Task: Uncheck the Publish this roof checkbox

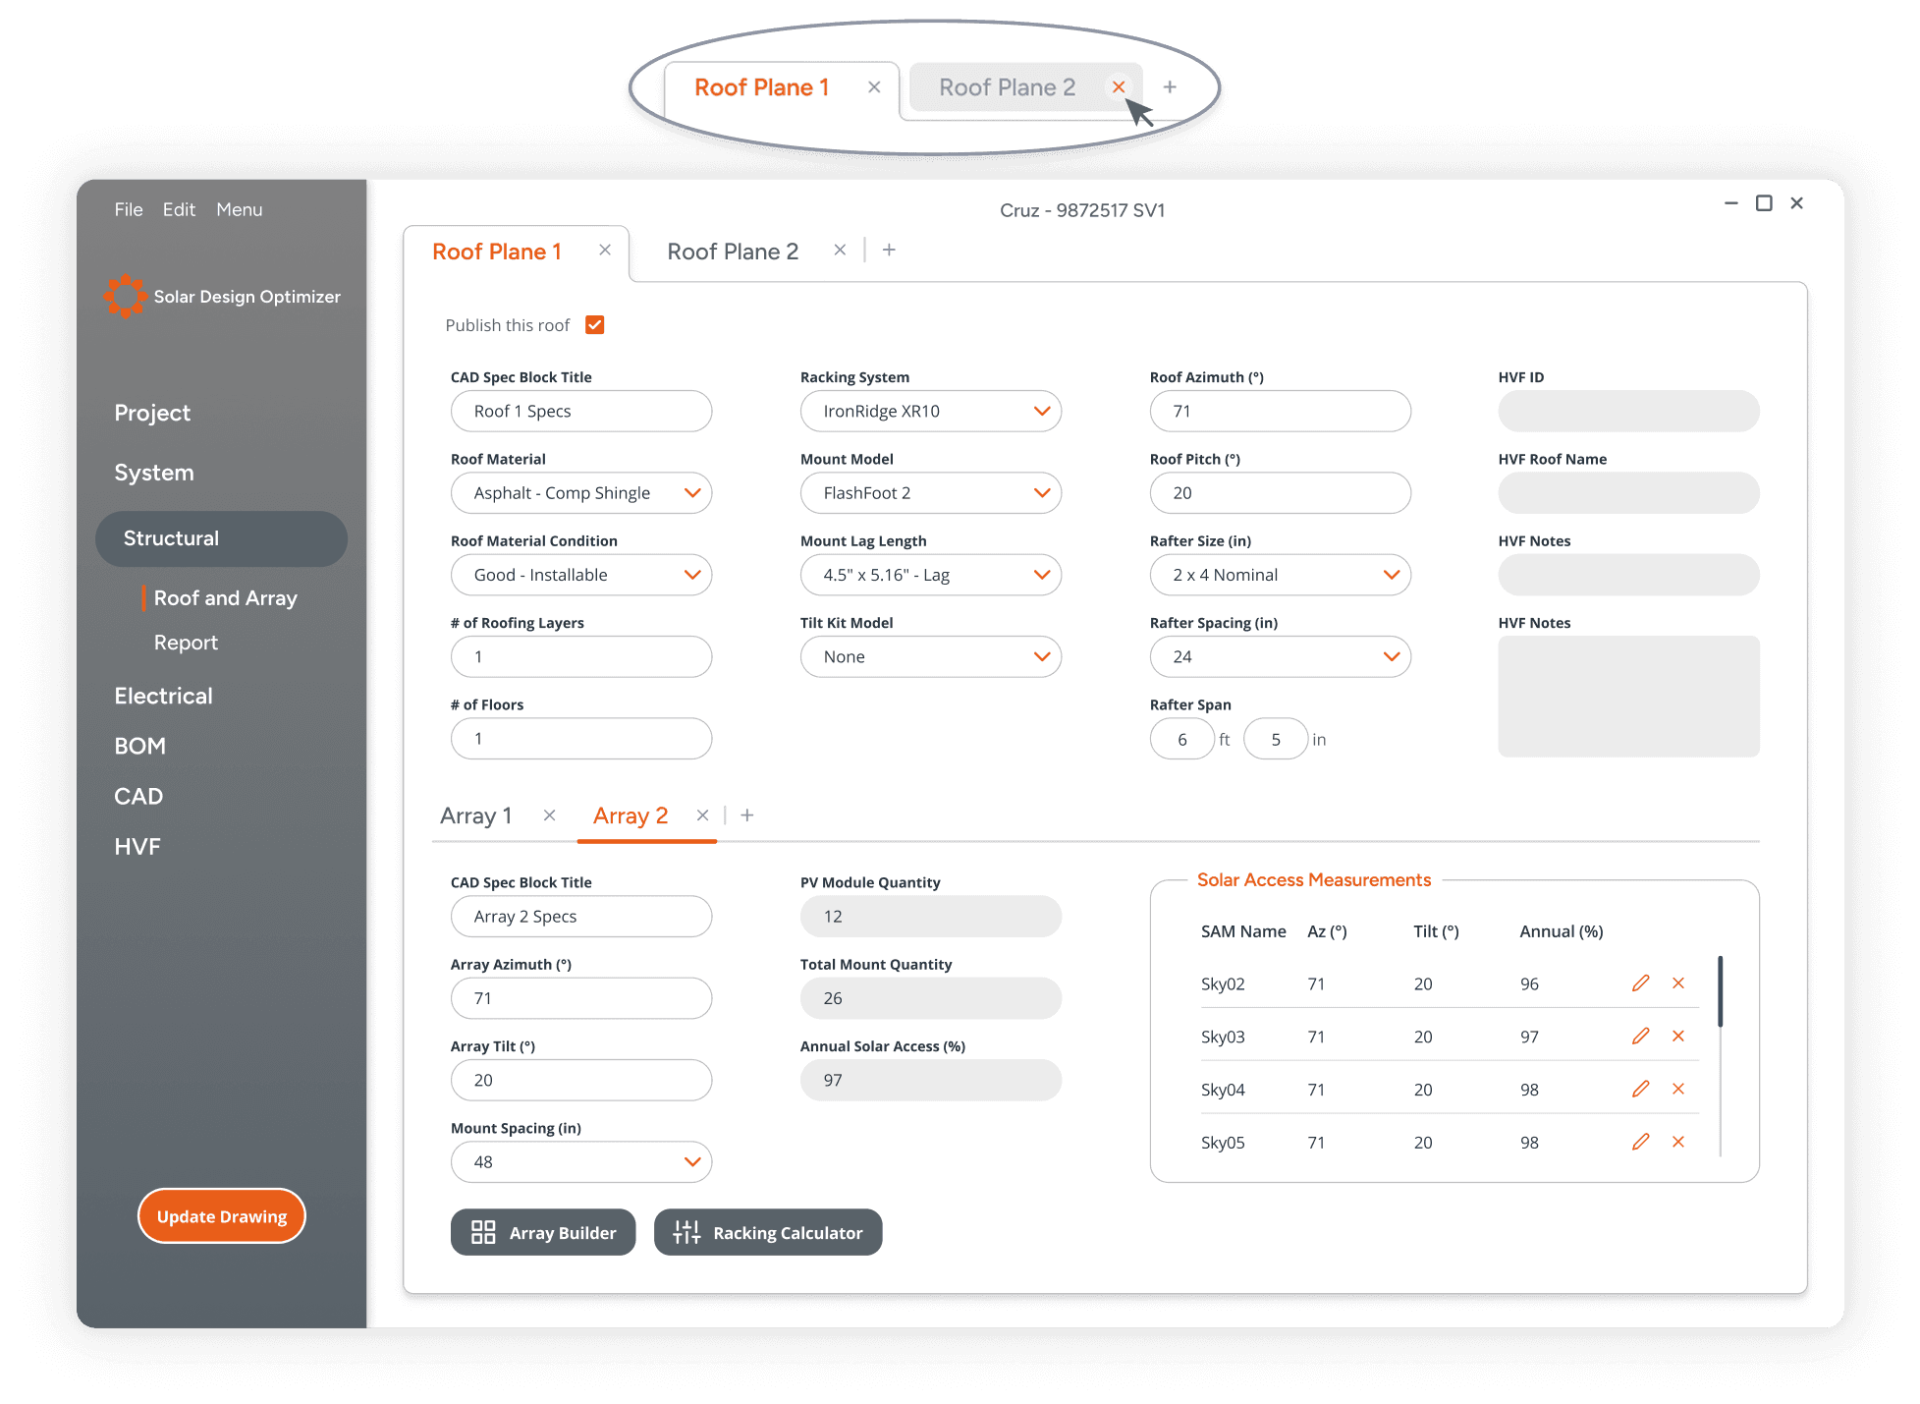Action: point(595,325)
